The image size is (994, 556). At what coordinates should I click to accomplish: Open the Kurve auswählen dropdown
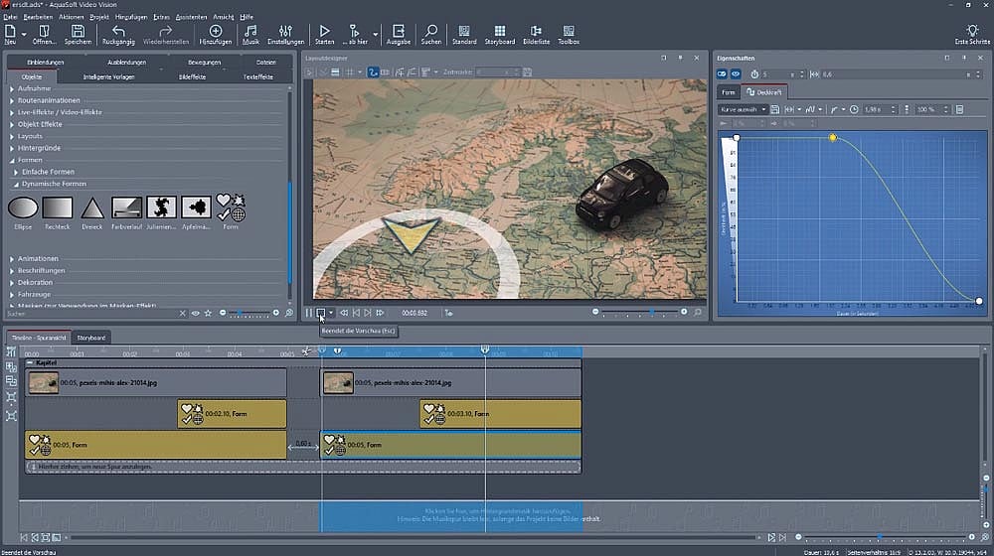[x=741, y=109]
